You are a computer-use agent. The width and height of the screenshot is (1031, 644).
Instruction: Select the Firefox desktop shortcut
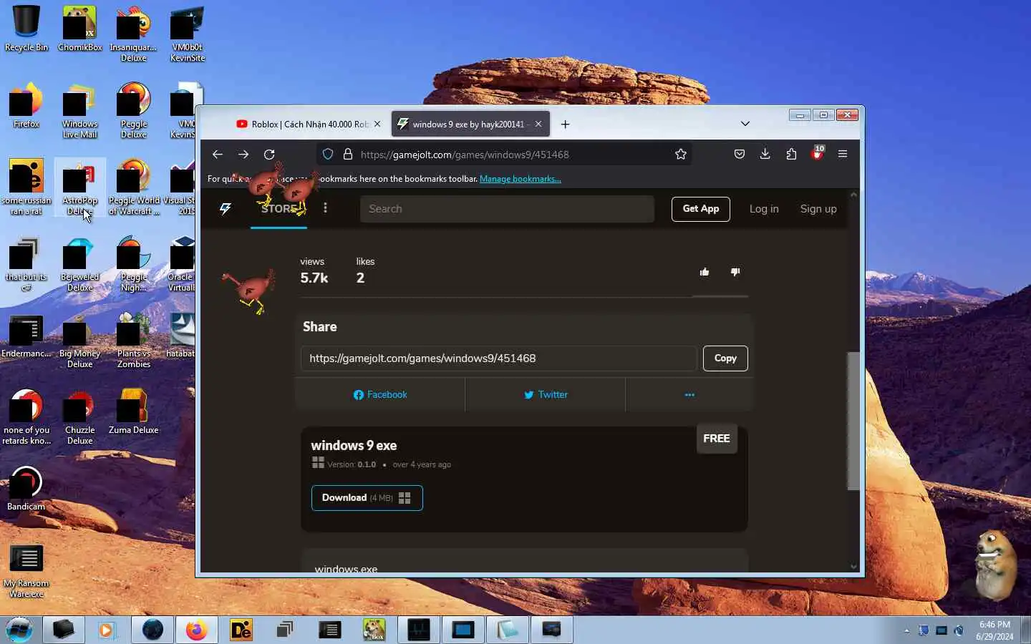(26, 105)
